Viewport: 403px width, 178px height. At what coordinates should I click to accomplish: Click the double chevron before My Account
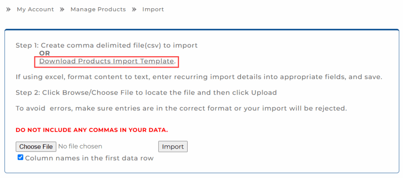coord(9,9)
